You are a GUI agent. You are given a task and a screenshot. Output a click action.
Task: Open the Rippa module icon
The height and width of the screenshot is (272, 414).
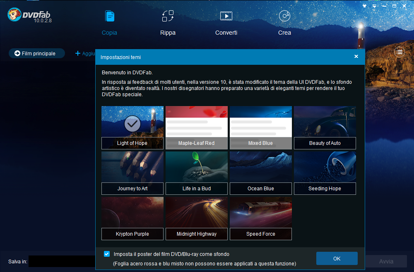pyautogui.click(x=168, y=16)
